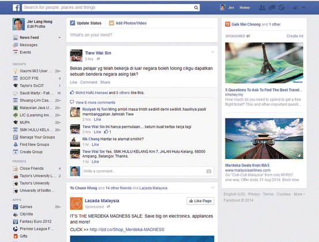Open options chevron on Lazada Malaysia story
This screenshot has height=242, width=319.
tap(213, 188)
